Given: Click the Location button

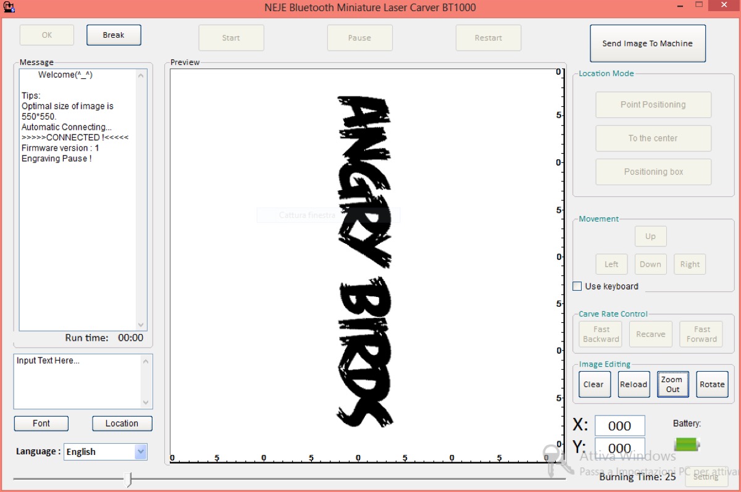Looking at the screenshot, I should 122,423.
